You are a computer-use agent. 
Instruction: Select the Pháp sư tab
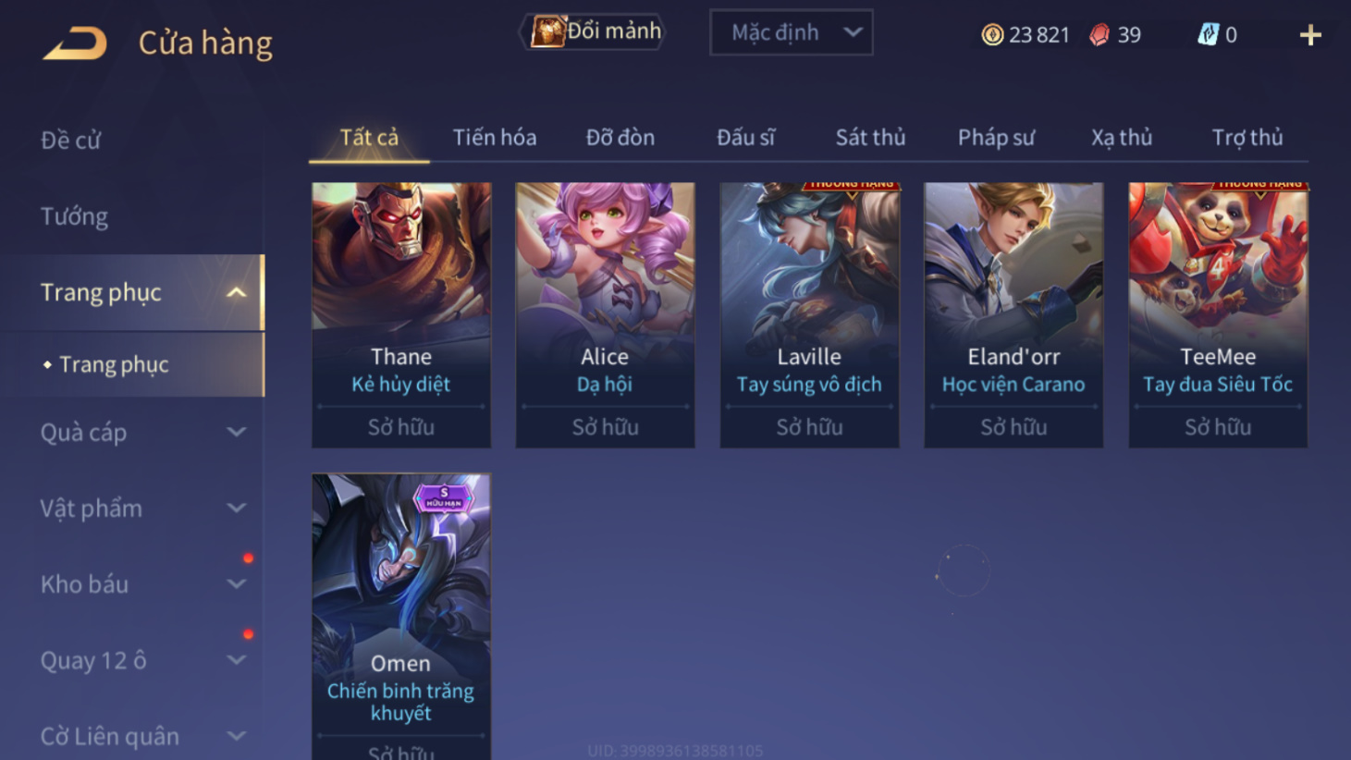996,138
